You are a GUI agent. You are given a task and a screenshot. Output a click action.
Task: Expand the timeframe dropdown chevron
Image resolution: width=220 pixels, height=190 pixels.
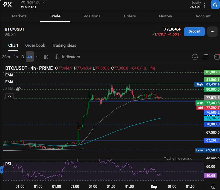[37, 57]
